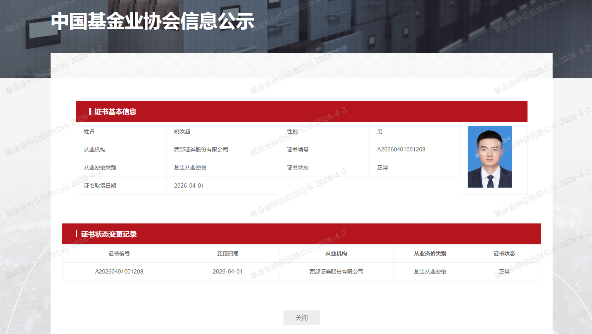Select the 证书基本信息 section header
592x334 pixels.
coord(115,112)
